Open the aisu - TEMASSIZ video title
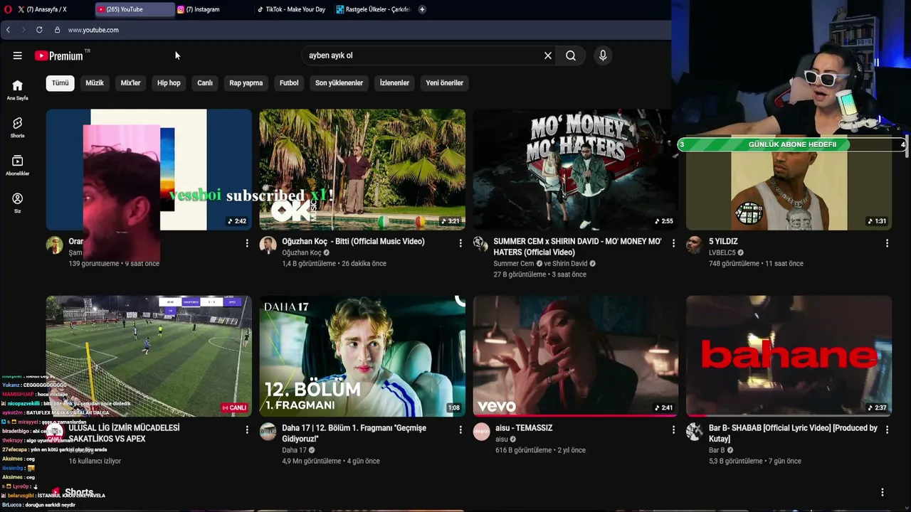911x512 pixels. (524, 428)
